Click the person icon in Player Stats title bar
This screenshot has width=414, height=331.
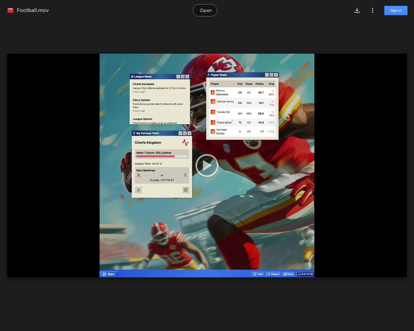click(x=209, y=75)
